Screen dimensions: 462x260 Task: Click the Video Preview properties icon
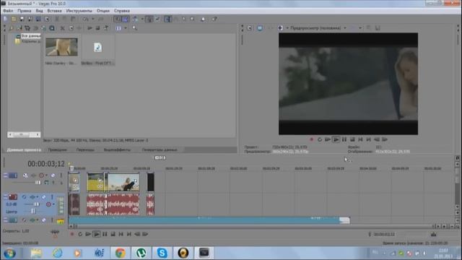coord(250,28)
